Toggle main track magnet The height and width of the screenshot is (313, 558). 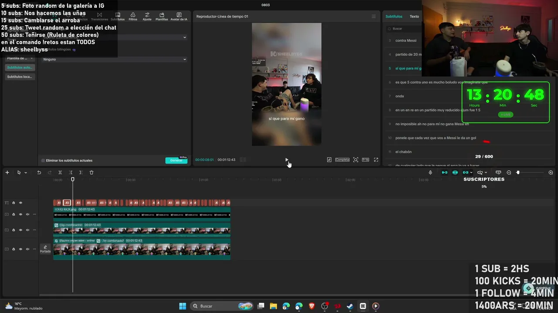[445, 173]
